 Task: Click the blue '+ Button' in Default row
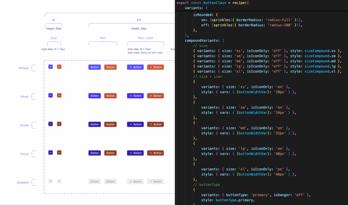[135, 67]
